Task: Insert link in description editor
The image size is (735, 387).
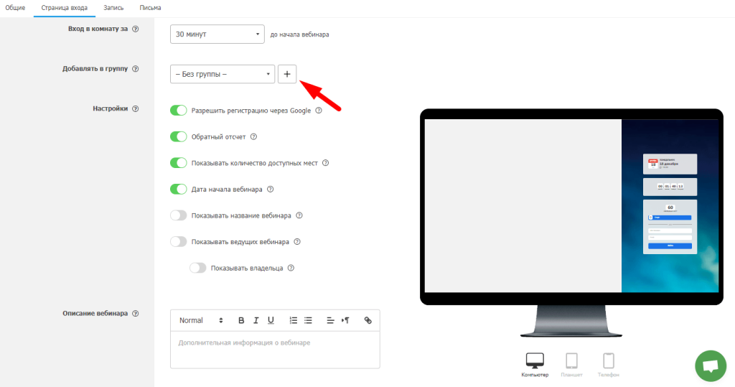Action: coord(368,320)
